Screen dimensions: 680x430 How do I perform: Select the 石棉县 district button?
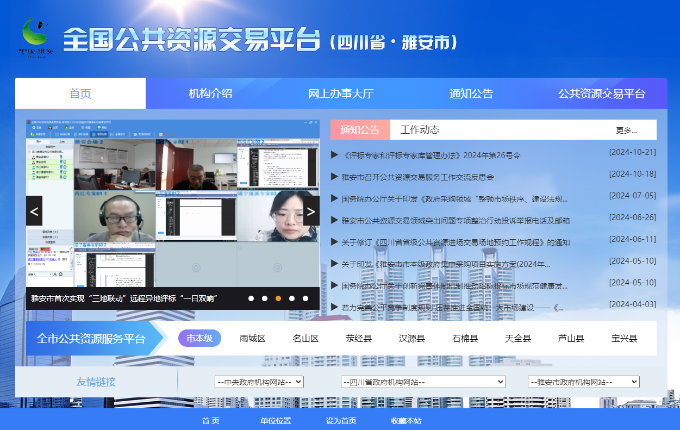pos(465,338)
